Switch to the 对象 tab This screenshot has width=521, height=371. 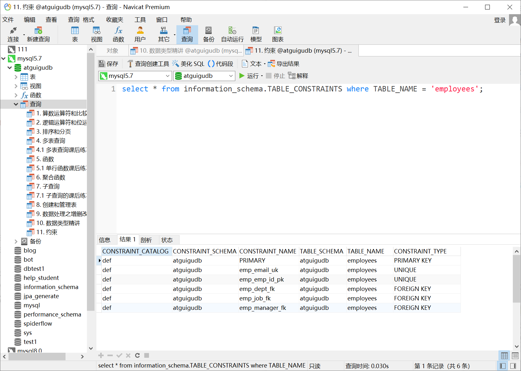(112, 50)
